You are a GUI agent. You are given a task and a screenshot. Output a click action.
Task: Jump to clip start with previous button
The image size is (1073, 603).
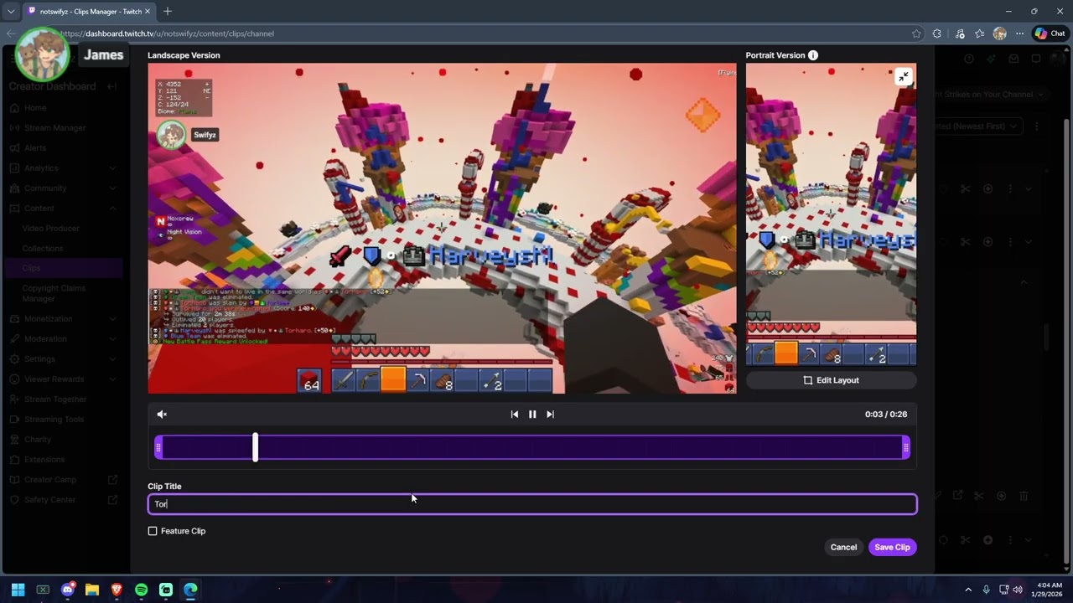click(515, 415)
